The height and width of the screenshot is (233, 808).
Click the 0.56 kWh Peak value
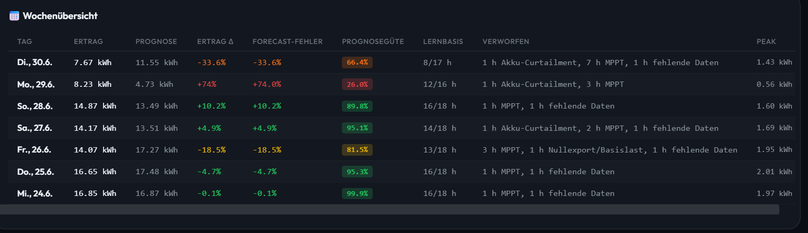coord(774,84)
